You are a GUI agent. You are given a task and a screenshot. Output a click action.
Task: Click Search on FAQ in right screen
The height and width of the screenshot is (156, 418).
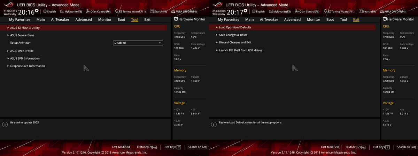coord(407,147)
